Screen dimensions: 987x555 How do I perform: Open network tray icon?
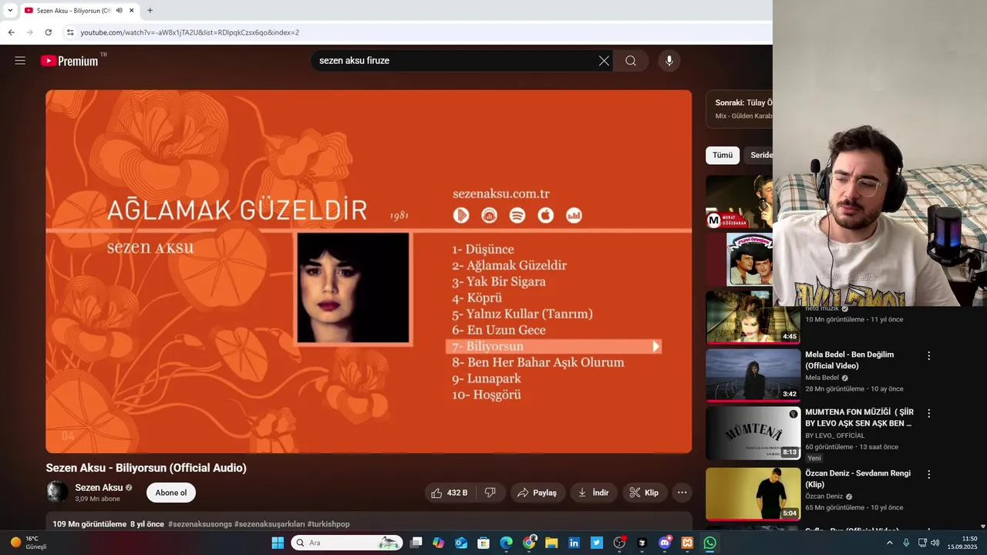(921, 543)
